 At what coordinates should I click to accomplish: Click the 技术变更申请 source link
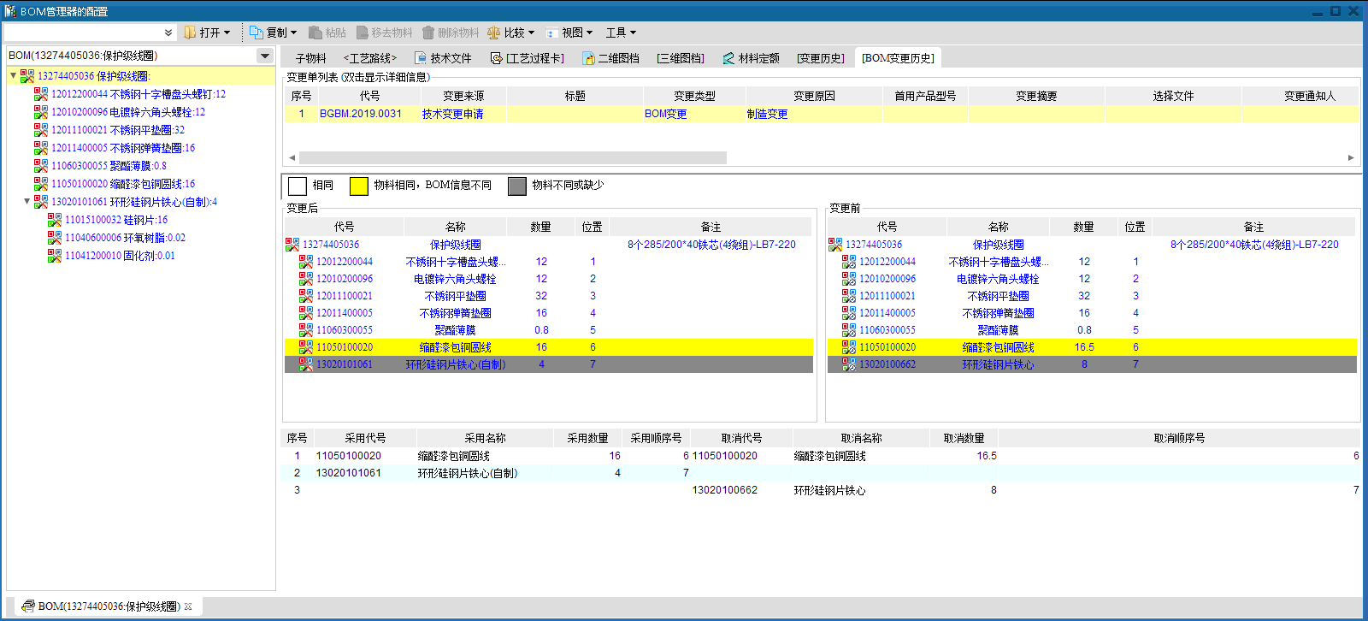pyautogui.click(x=452, y=114)
